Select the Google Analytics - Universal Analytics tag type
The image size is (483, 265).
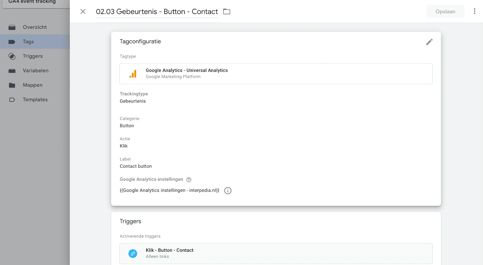tap(276, 74)
